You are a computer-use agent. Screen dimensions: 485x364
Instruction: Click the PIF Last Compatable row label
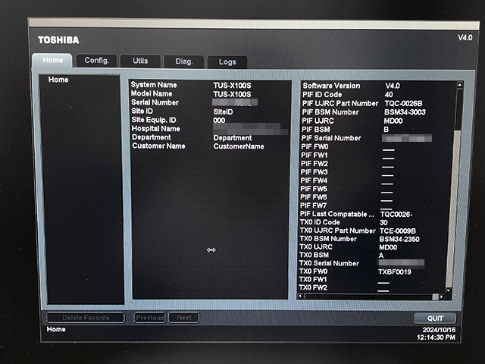336,214
